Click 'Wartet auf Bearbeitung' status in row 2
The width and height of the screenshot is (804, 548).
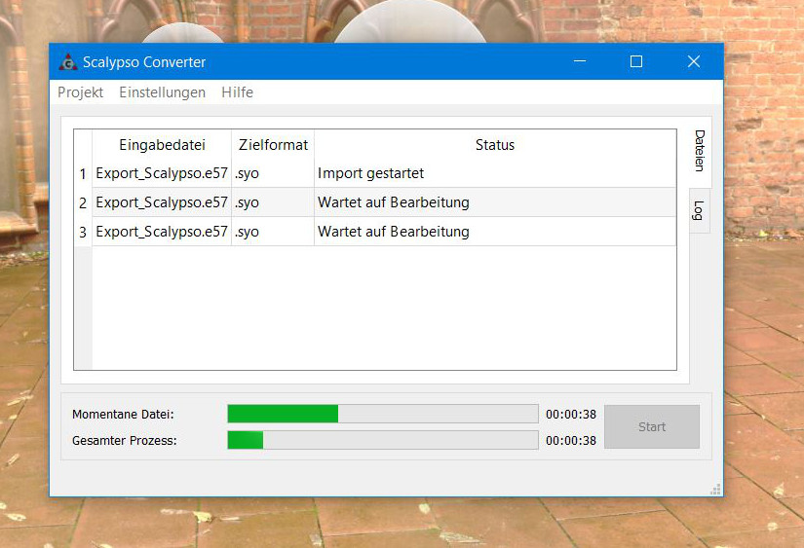pyautogui.click(x=495, y=202)
